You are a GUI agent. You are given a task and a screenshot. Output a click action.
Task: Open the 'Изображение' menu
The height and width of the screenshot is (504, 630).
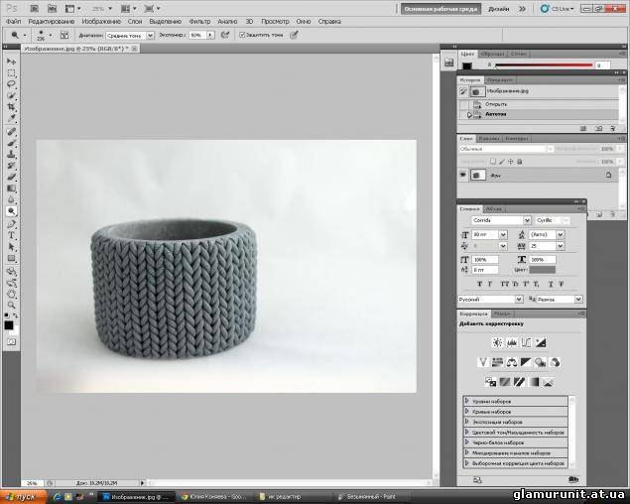pyautogui.click(x=101, y=21)
